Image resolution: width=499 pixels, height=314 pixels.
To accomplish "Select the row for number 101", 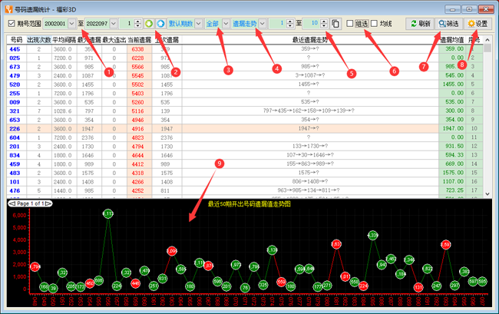I will [x=245, y=182].
